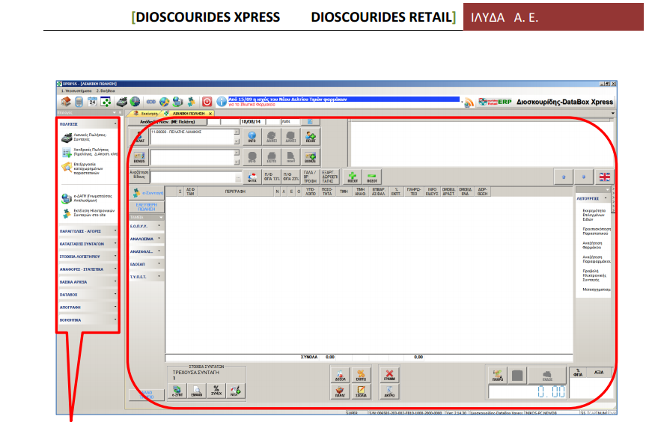
Task: Expand the ΑΝΑΛΩΣΙΜΑ fund group
Action: 146,239
